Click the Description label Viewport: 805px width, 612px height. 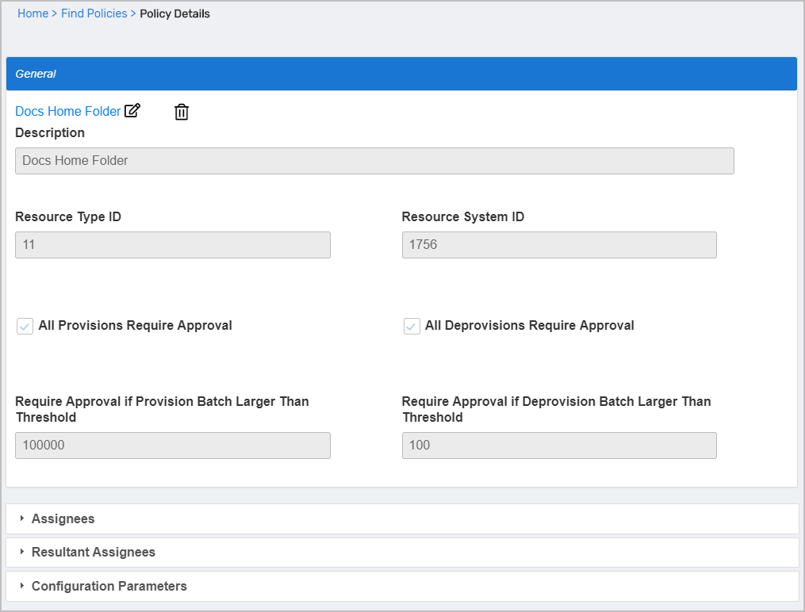tap(50, 132)
